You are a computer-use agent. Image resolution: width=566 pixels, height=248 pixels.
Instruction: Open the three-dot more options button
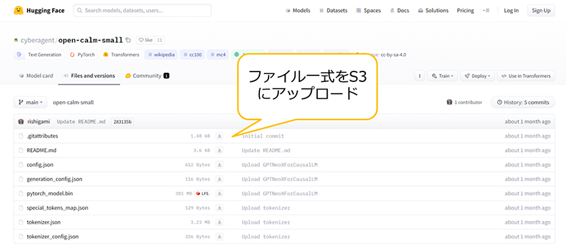(419, 76)
